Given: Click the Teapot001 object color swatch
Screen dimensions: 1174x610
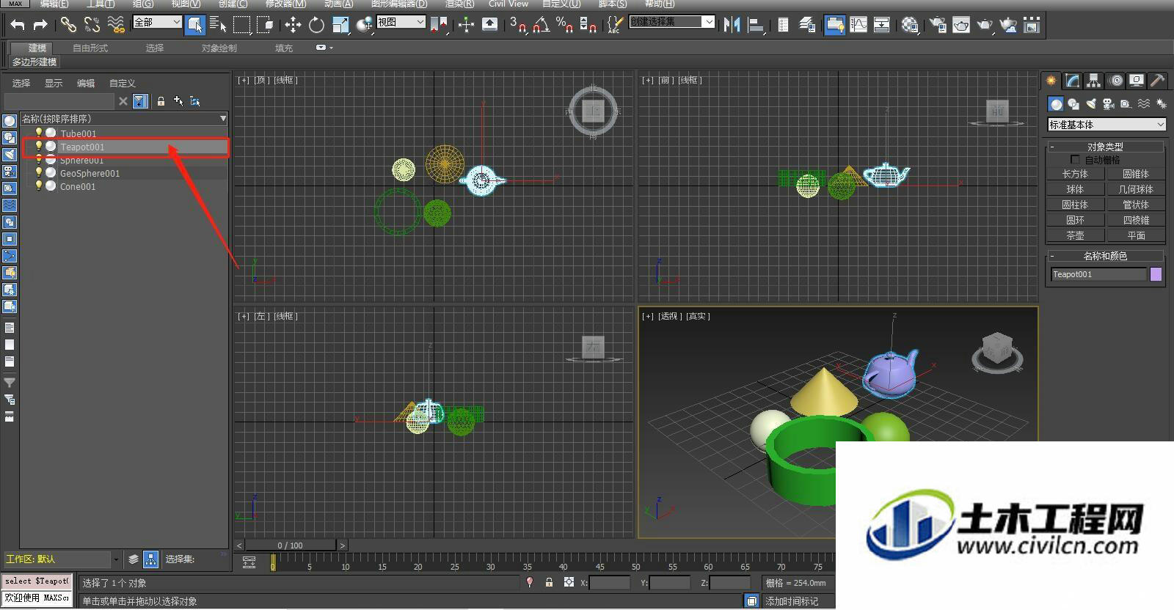Looking at the screenshot, I should [1156, 274].
